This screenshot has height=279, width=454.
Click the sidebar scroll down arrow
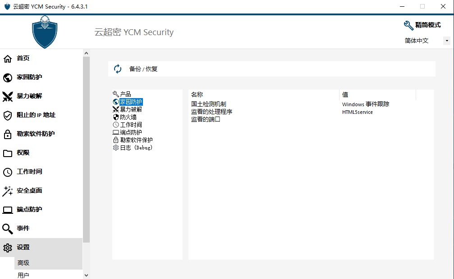(86, 275)
